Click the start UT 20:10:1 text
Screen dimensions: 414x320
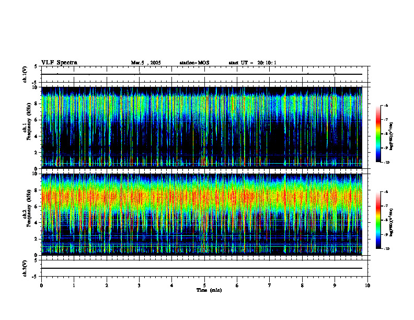[252, 63]
